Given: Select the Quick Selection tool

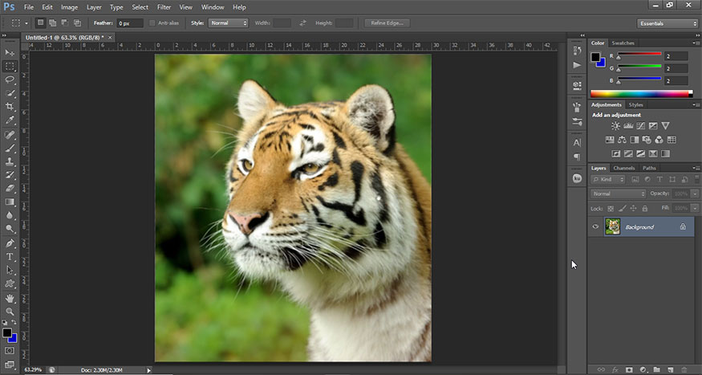Looking at the screenshot, I should (x=10, y=93).
